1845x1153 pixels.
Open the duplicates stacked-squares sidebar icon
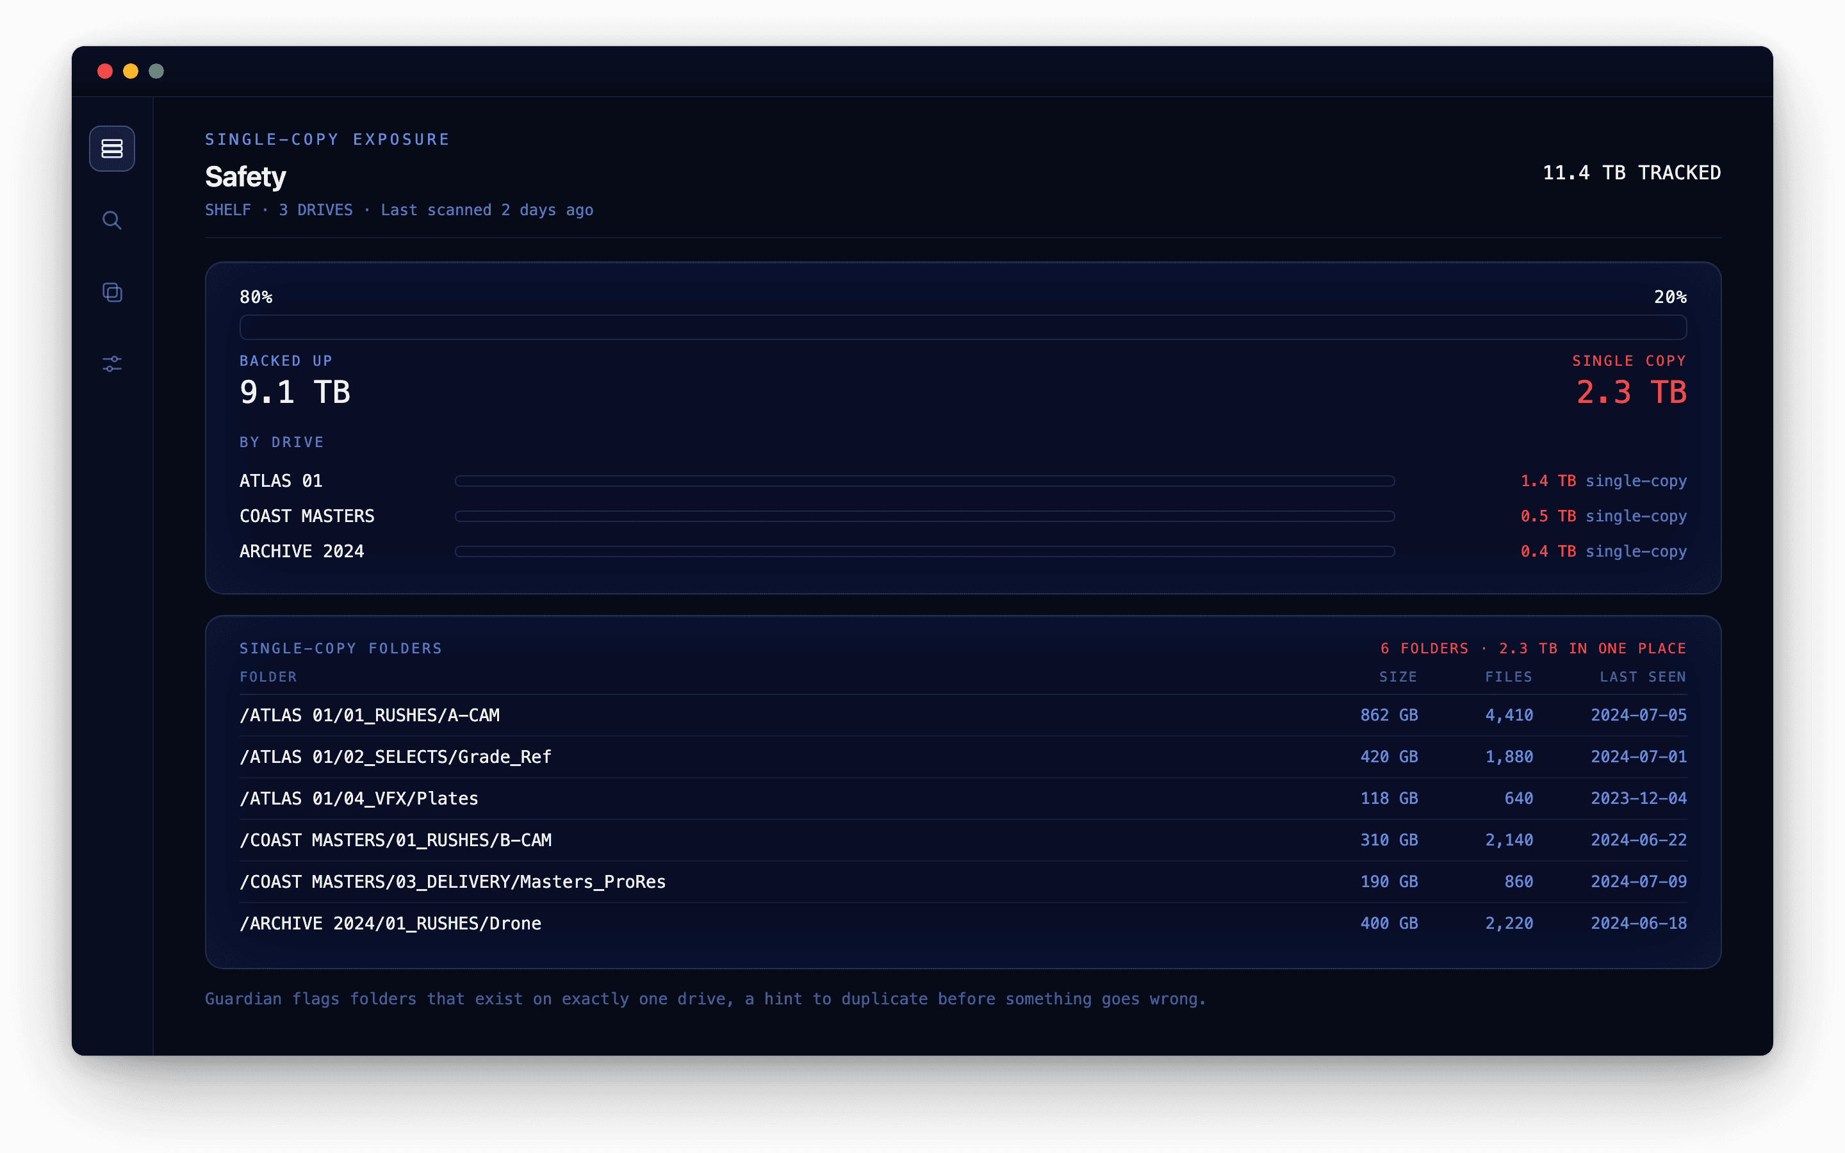click(112, 292)
